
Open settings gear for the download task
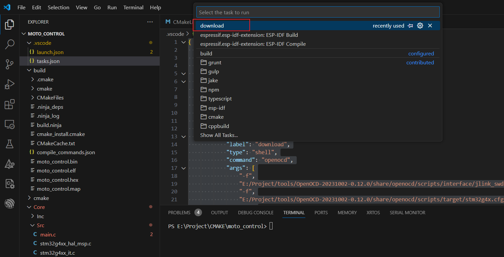(420, 25)
